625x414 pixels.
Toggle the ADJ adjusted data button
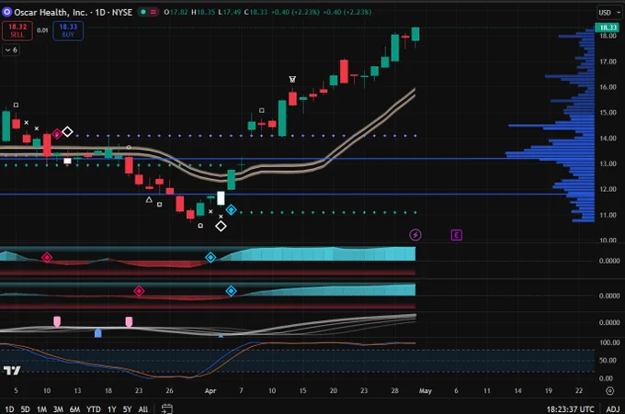pyautogui.click(x=613, y=408)
